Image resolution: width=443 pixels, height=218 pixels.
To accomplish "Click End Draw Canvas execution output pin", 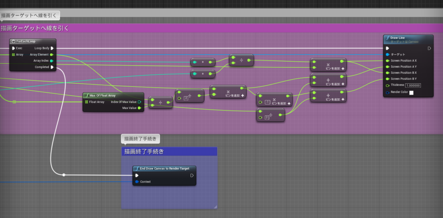I will coord(192,175).
